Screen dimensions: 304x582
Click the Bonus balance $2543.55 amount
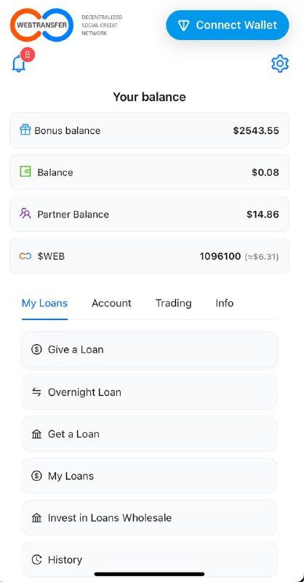(256, 131)
